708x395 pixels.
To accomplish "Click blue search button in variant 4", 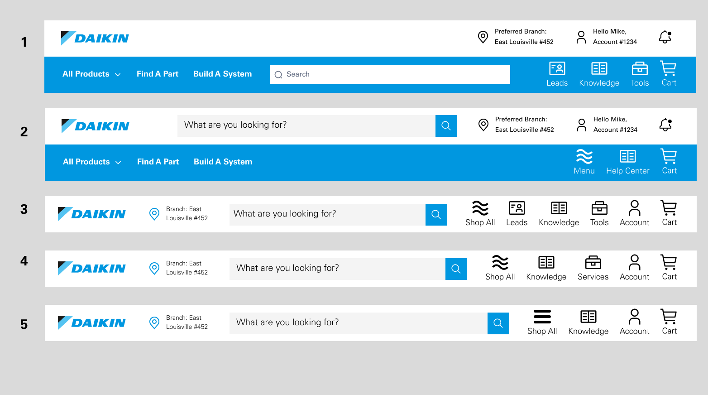I will pos(456,269).
